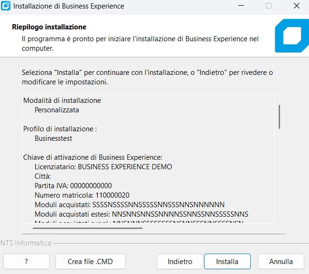
Task: Click the 'Personalizzata' entry in the summary
Action: click(x=57, y=110)
